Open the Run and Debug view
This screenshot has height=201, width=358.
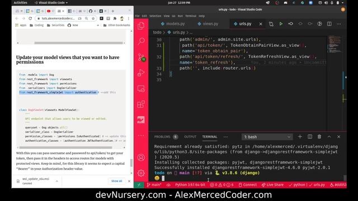141,73
